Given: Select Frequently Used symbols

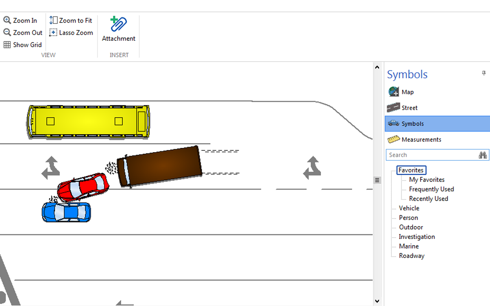Looking at the screenshot, I should [431, 189].
